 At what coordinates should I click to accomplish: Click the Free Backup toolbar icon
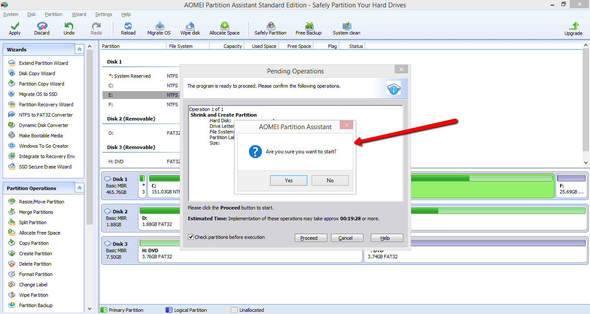point(309,29)
